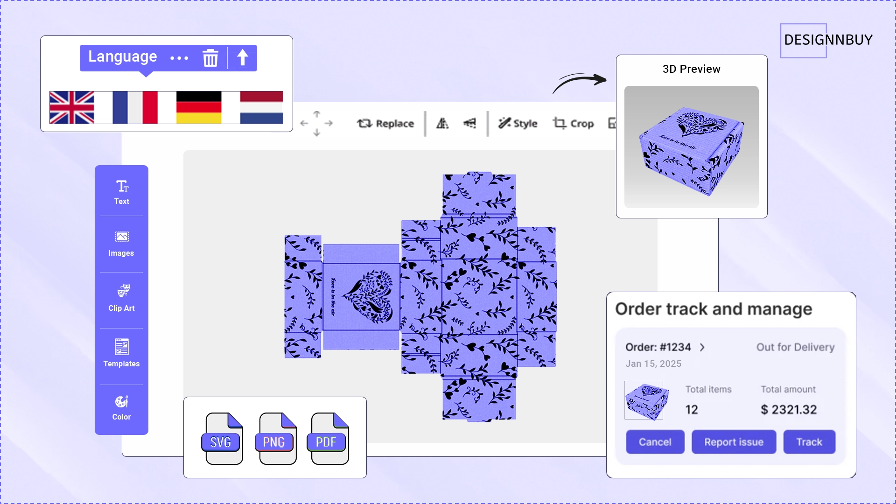
Task: Download the SVG file format
Action: [223, 438]
